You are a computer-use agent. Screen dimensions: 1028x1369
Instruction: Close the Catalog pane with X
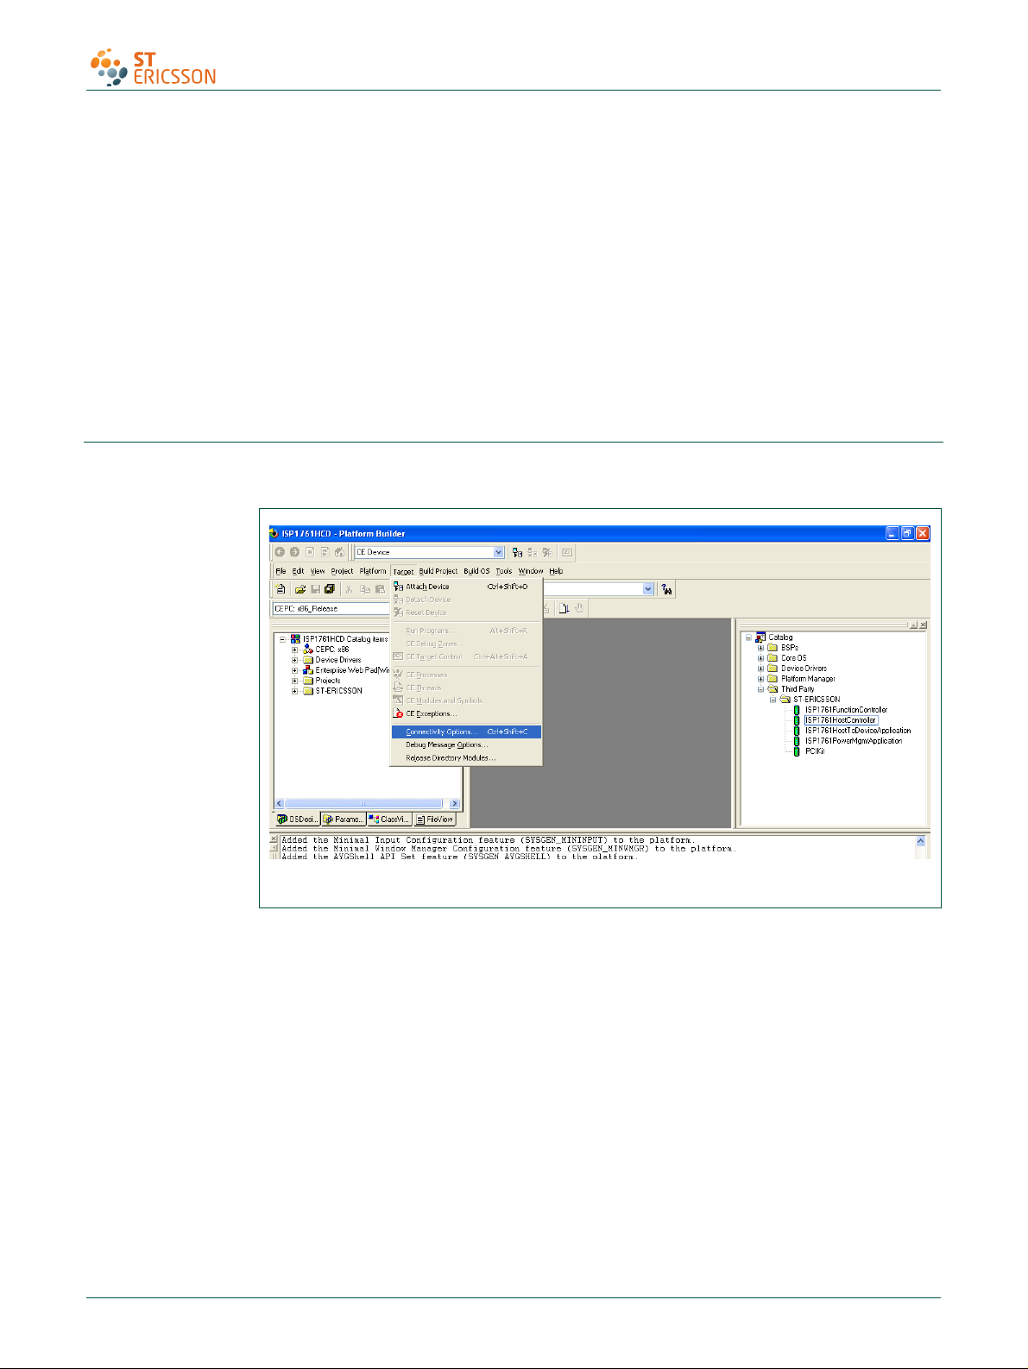click(x=923, y=625)
